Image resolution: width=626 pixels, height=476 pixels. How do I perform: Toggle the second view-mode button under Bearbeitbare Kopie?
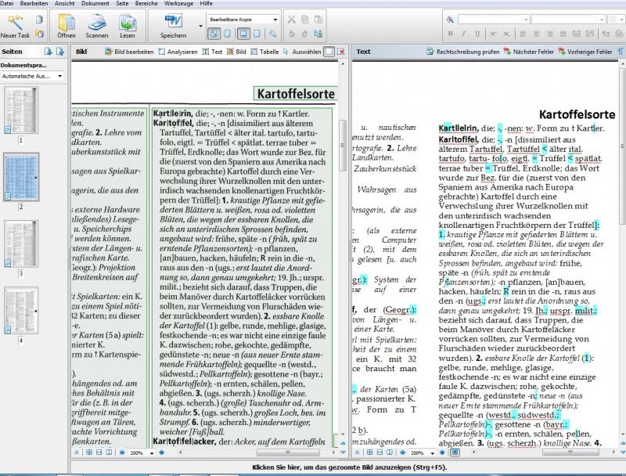click(x=227, y=34)
